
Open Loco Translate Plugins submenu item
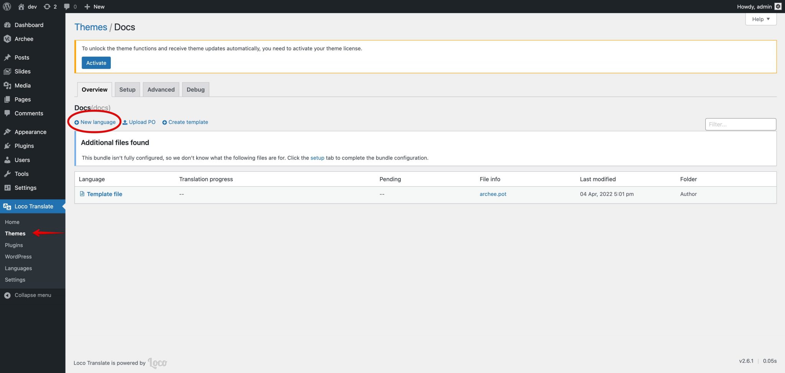[14, 245]
